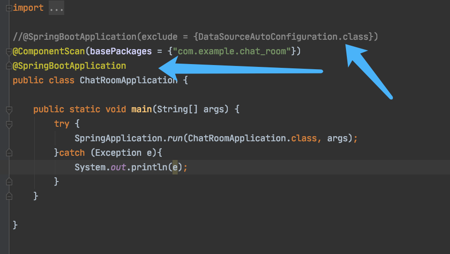Click inside the commented //@SpringBootApplication line
Screen dimensions: 450x254
(x=195, y=37)
